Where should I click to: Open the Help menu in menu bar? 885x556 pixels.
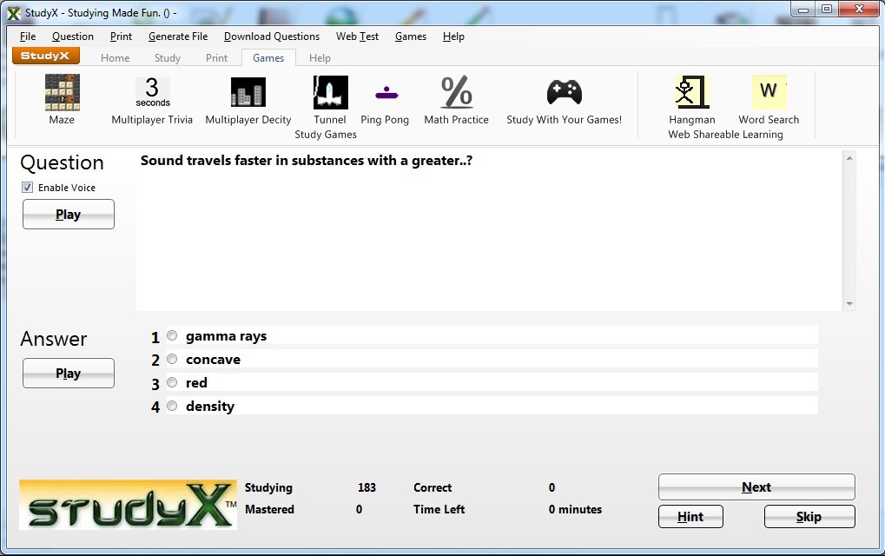click(x=453, y=36)
